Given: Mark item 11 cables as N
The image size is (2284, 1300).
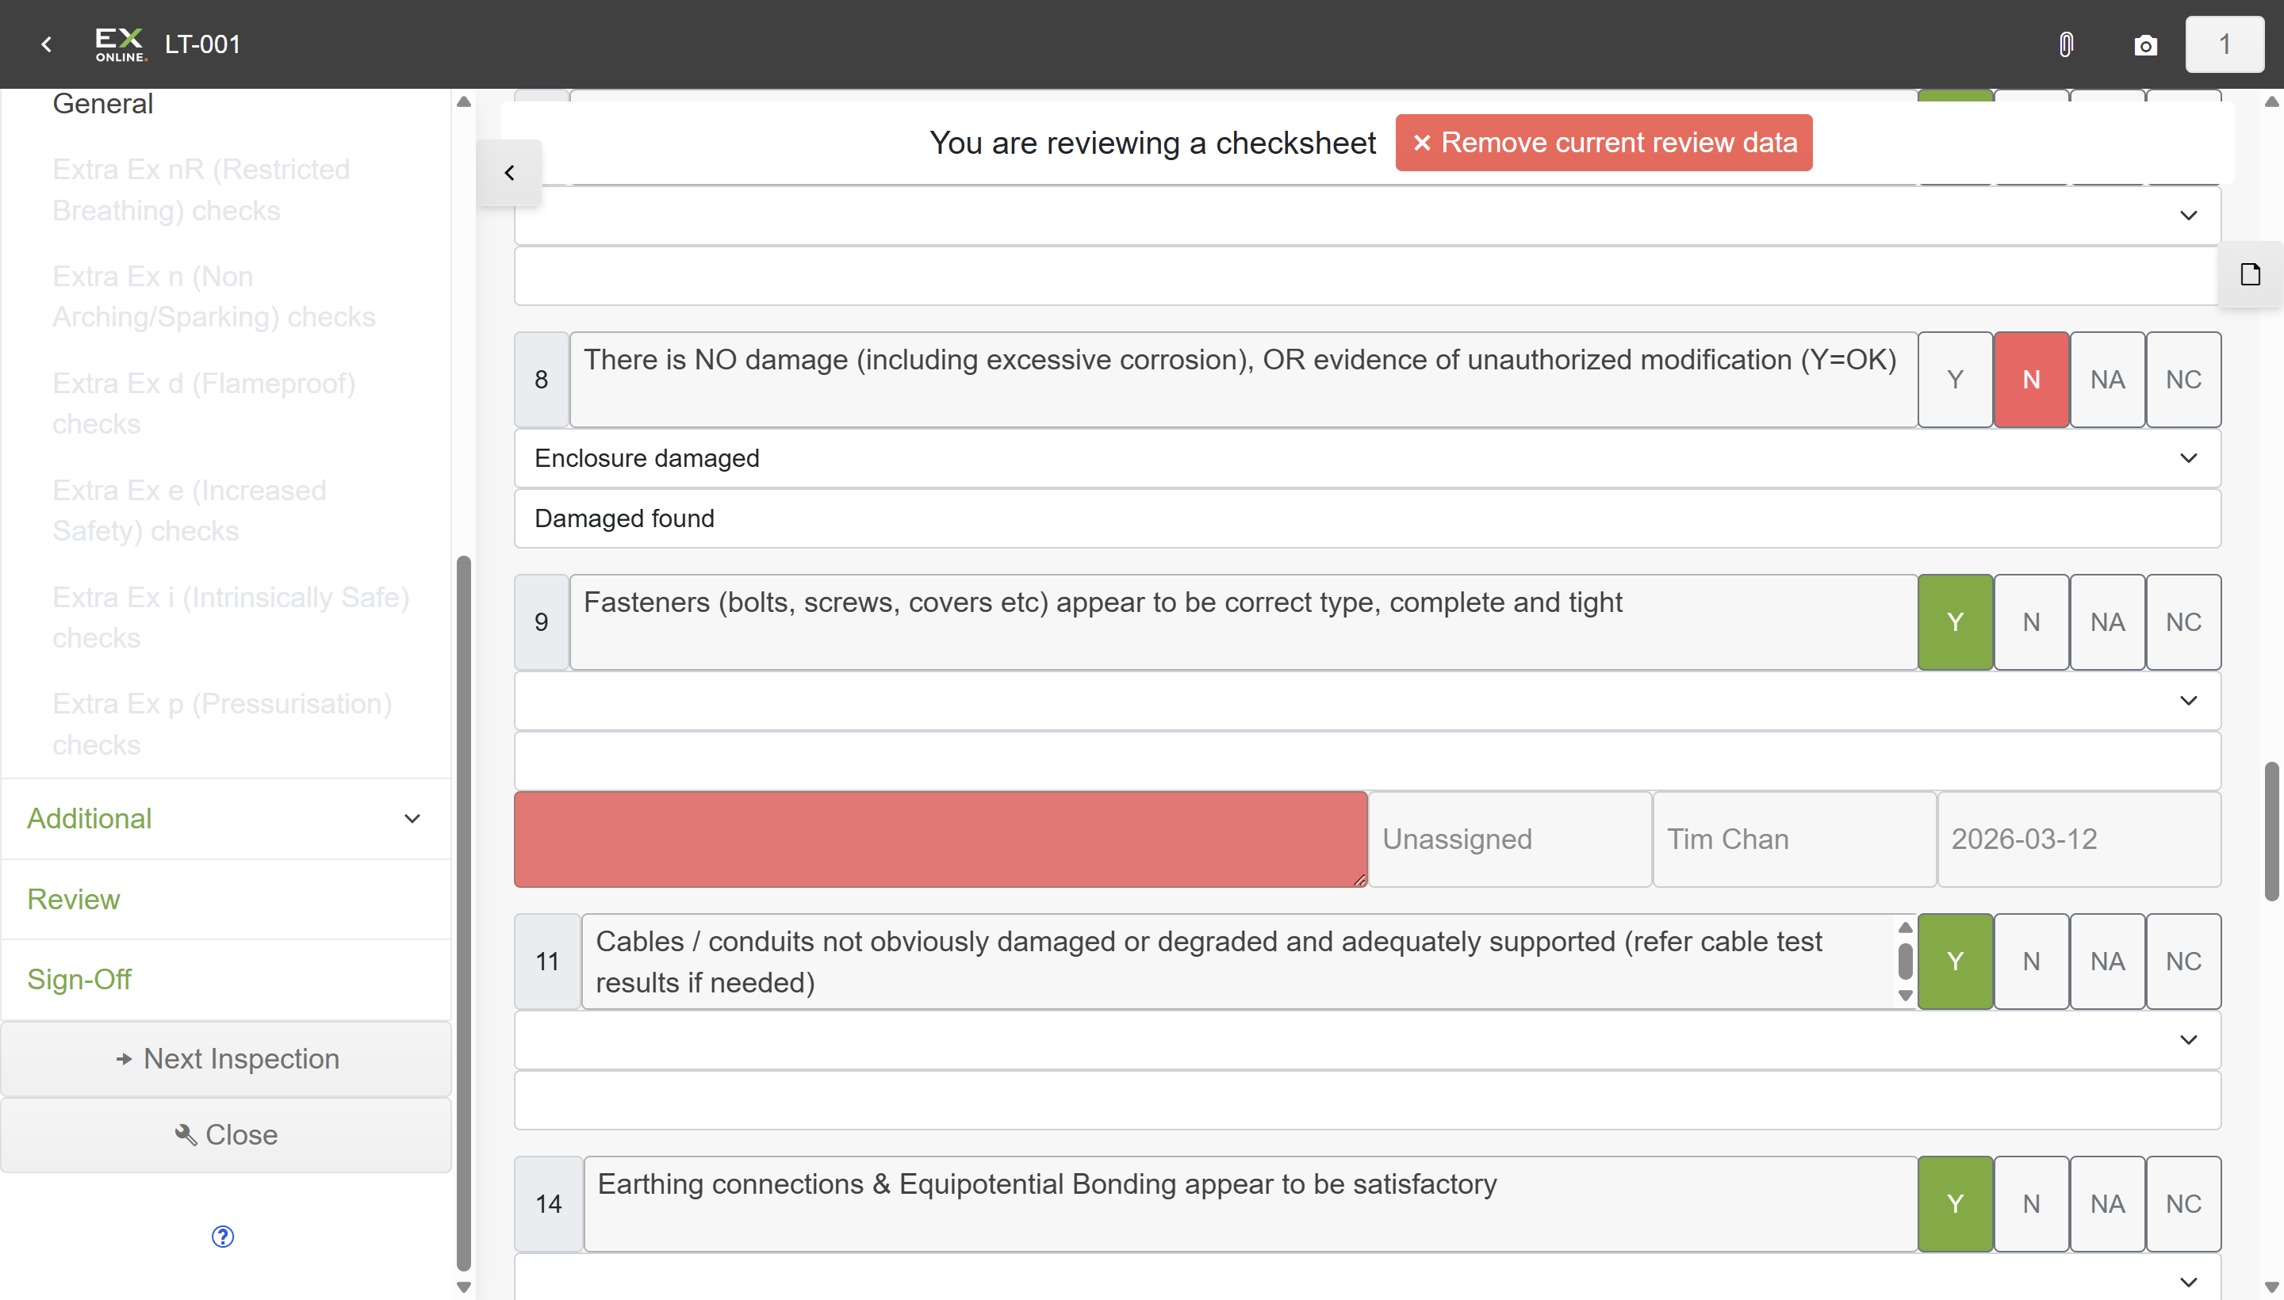Looking at the screenshot, I should pos(2030,961).
